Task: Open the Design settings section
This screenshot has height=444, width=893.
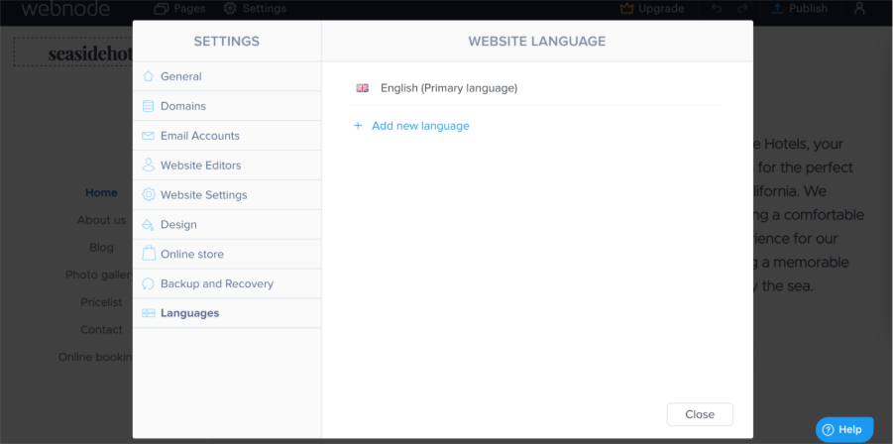Action: 227,224
